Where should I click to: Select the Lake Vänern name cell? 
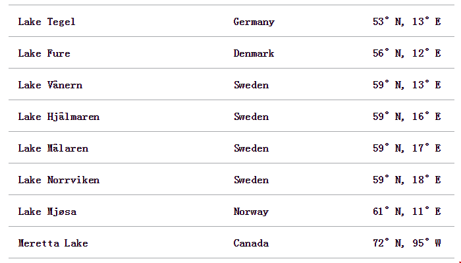50,85
